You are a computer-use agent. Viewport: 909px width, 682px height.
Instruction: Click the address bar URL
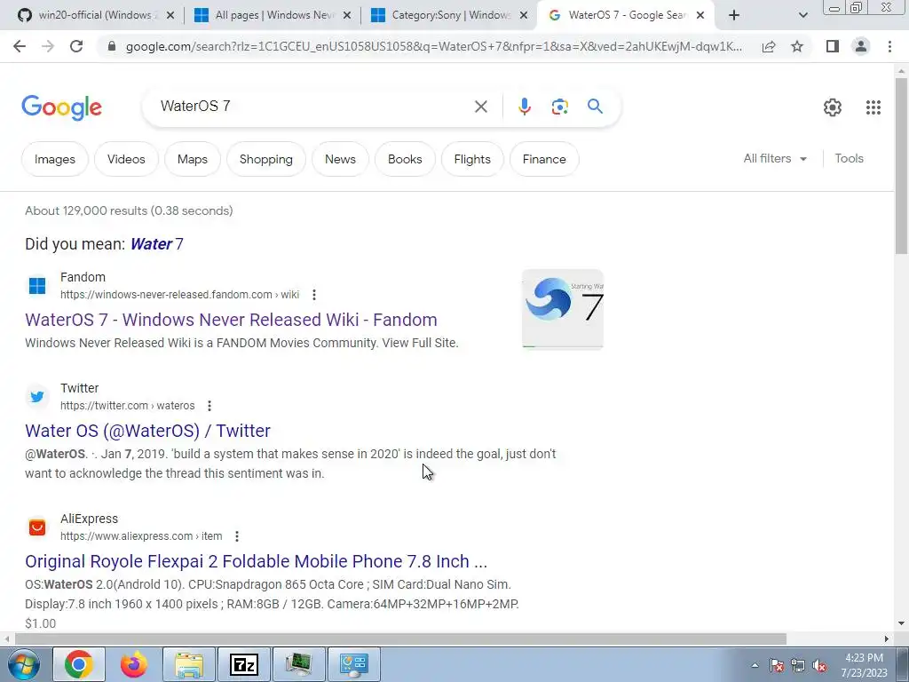433,47
